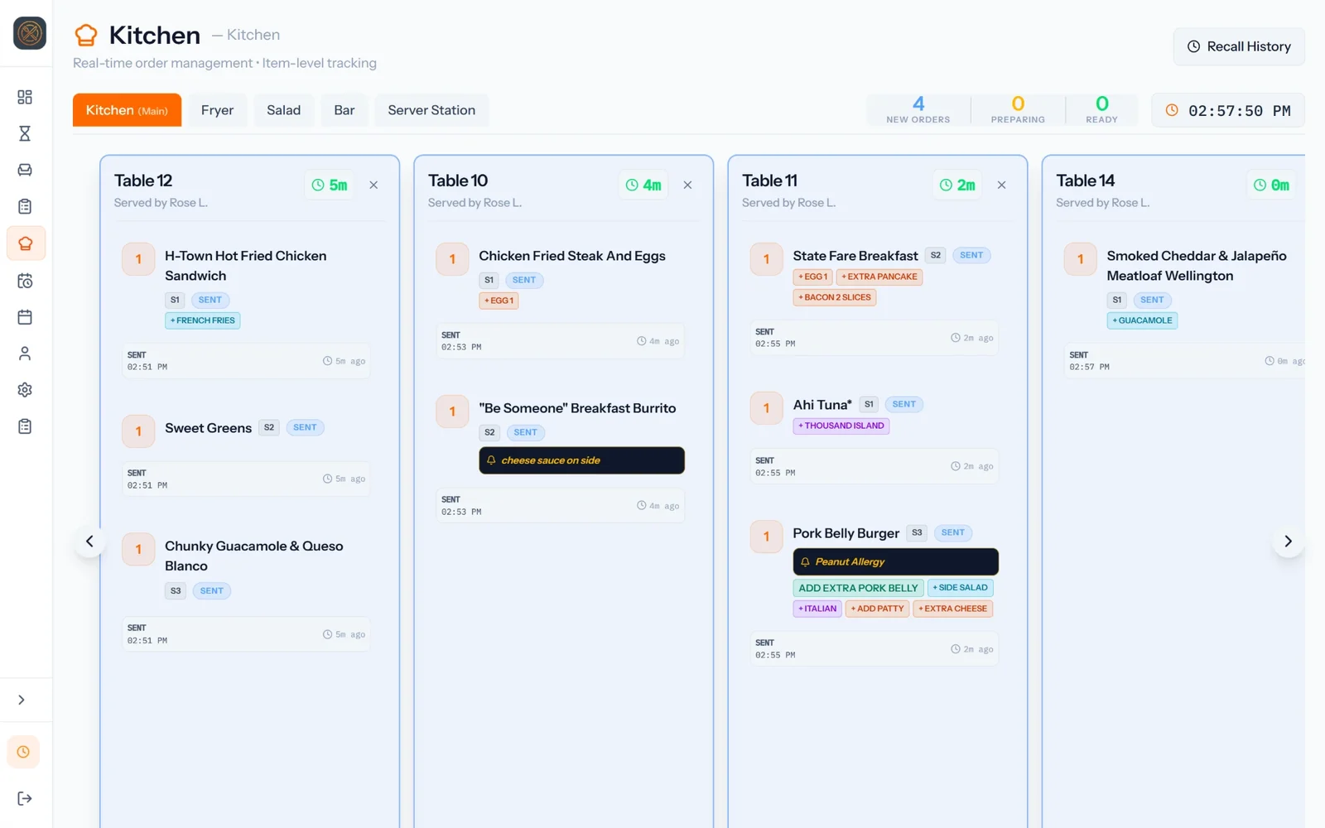
Task: Open the calendar-clock scheduling icon in sidebar
Action: 25,281
